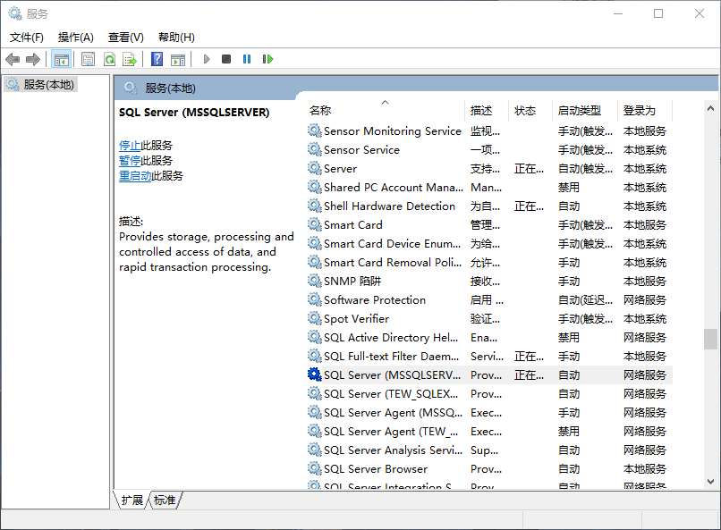Click the back navigation arrow
This screenshot has width=721, height=530.
point(12,59)
